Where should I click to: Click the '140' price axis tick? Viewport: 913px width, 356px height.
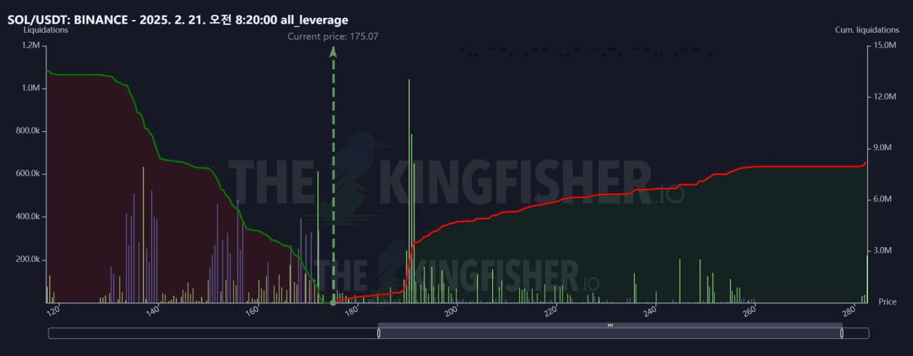pyautogui.click(x=153, y=311)
